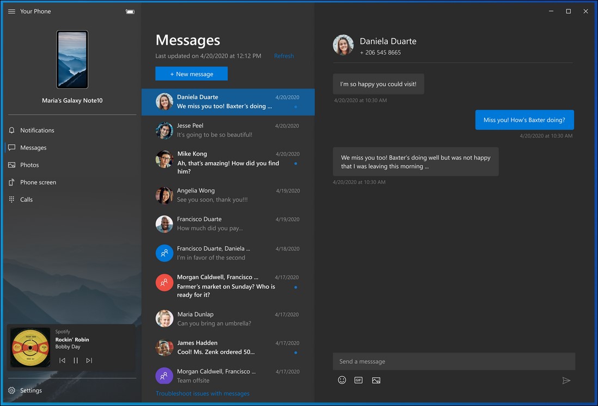598x406 pixels.
Task: Click the red group chat avatar
Action: (x=164, y=282)
